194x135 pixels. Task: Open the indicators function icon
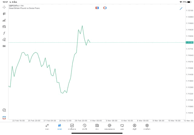coord(4,33)
